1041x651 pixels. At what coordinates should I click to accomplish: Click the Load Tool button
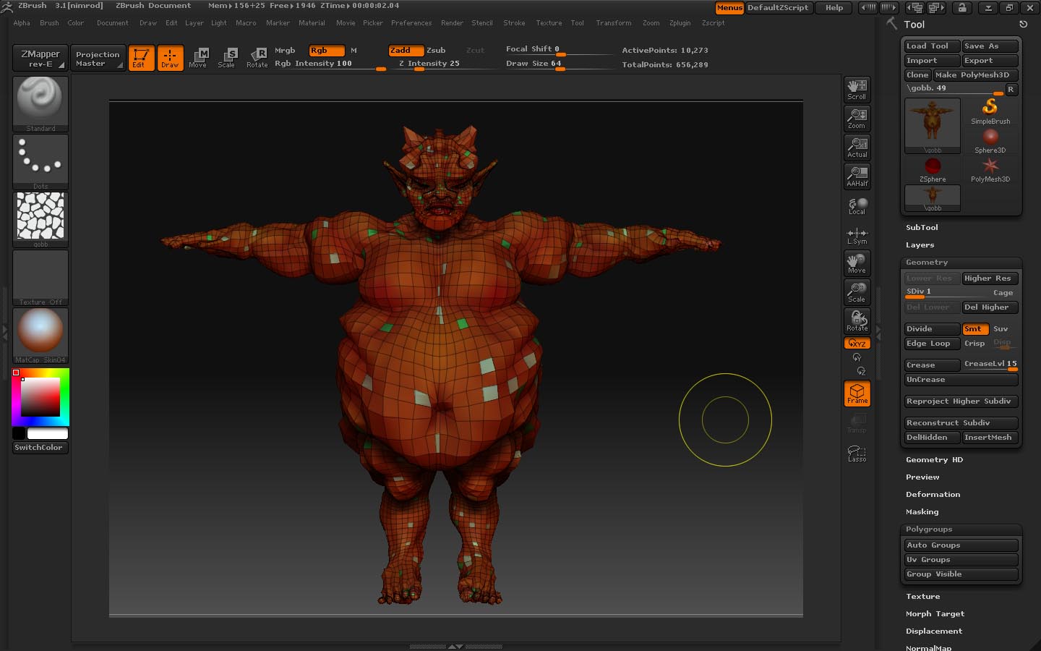tap(931, 46)
